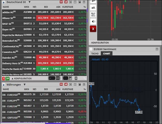Click the magnifier zoom icon in chart toolbar

click(x=93, y=2)
